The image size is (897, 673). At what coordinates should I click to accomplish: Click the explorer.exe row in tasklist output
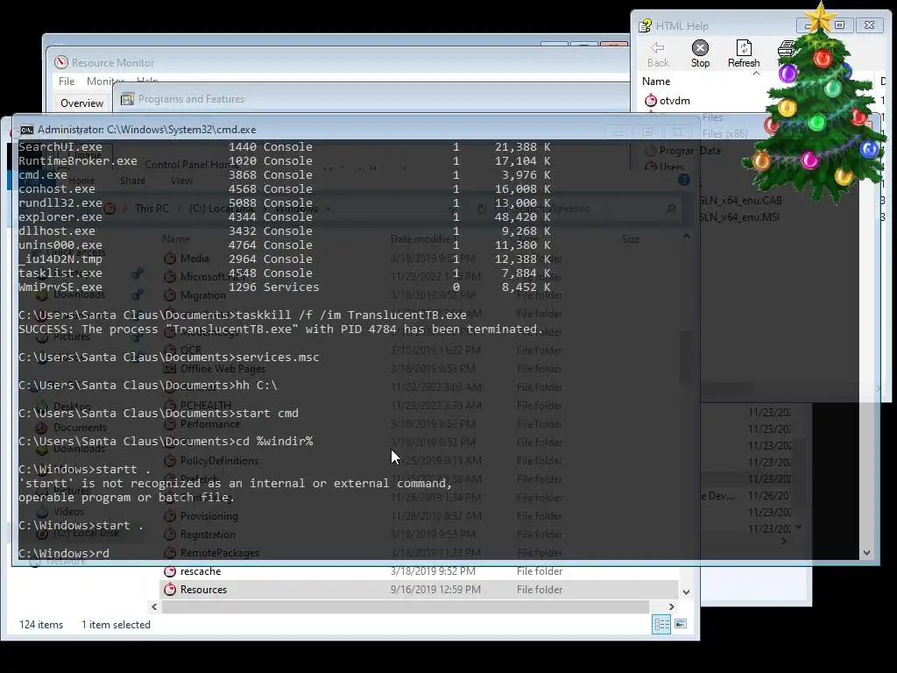point(285,217)
